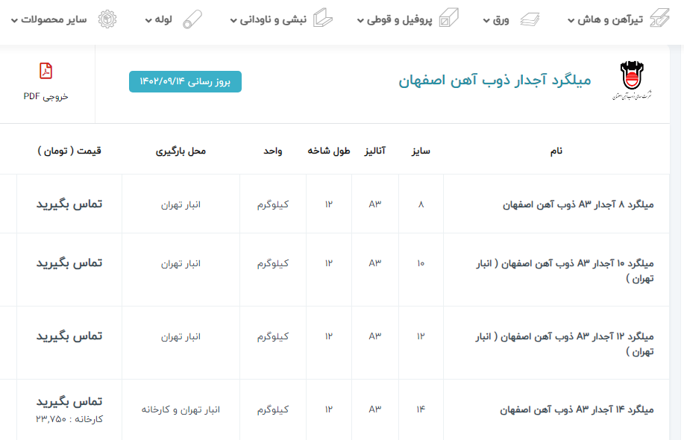The width and height of the screenshot is (684, 440).
Task: Open میلگرد ۱۴ آجدار A3 product link
Action: pos(578,409)
